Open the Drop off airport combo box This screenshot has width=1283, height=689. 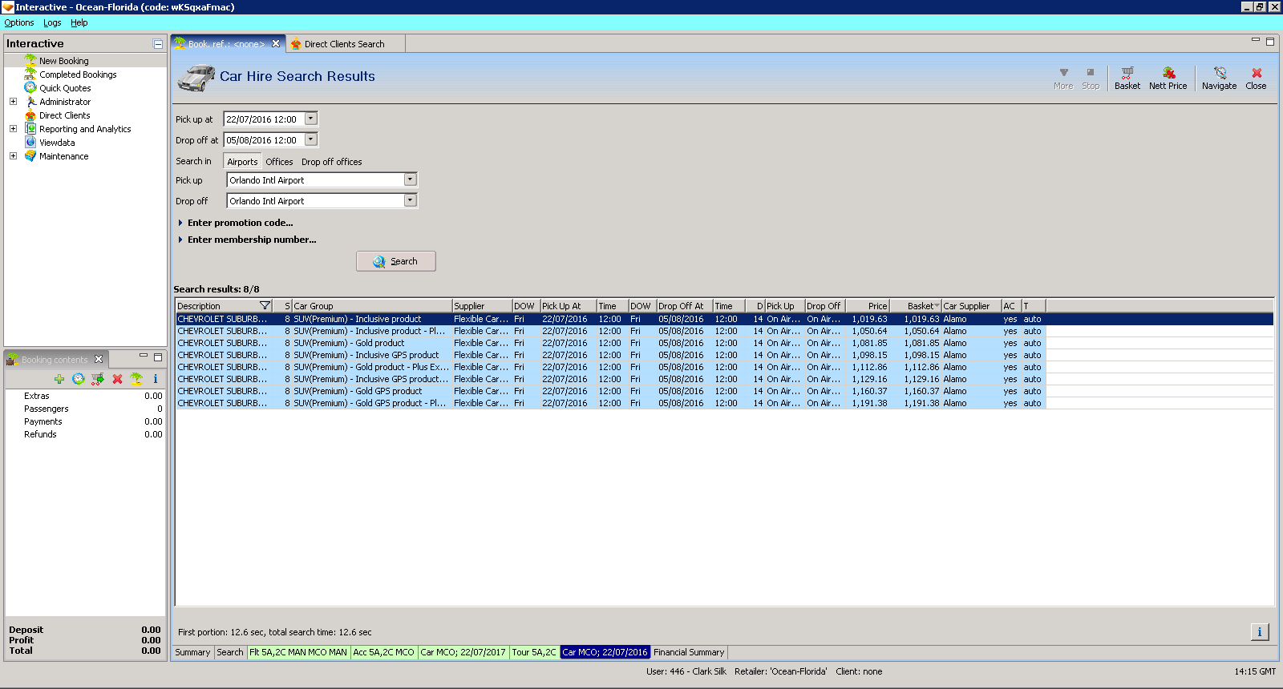click(410, 200)
